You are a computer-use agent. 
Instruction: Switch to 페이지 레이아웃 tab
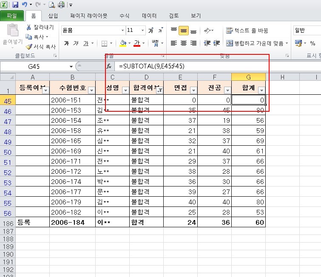[x=88, y=16]
